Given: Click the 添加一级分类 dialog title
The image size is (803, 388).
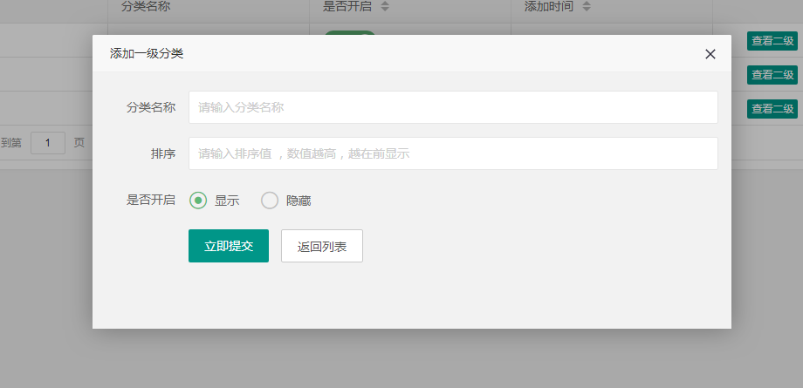Looking at the screenshot, I should (x=147, y=54).
